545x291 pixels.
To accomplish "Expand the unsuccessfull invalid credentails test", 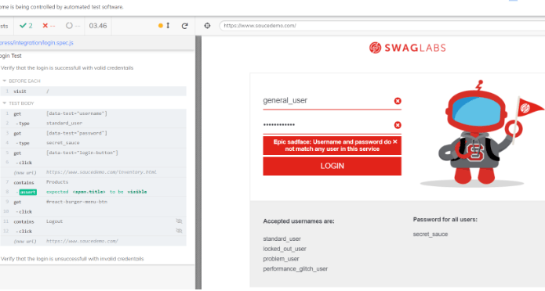I will point(72,259).
